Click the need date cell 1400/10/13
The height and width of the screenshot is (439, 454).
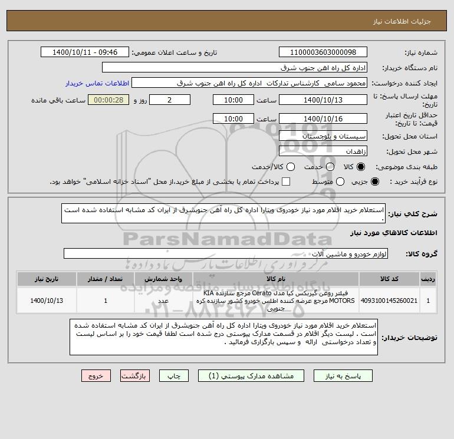47,301
